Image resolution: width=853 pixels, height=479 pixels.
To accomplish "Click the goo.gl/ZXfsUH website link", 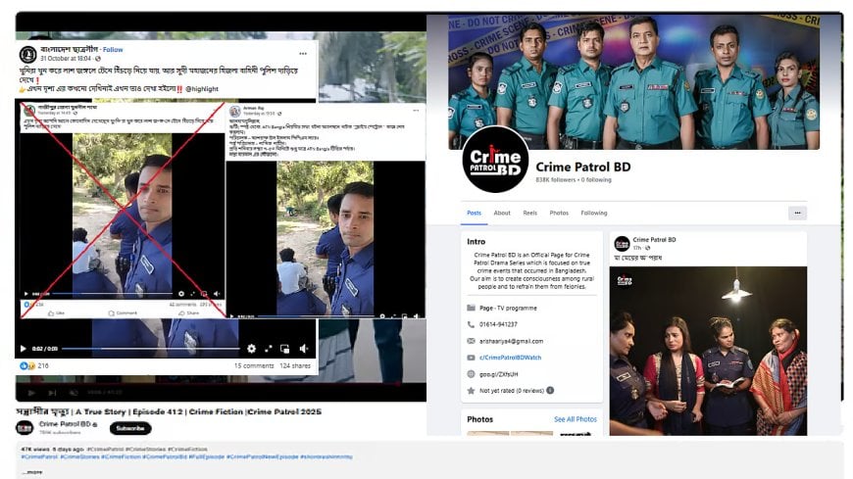I will coord(498,374).
